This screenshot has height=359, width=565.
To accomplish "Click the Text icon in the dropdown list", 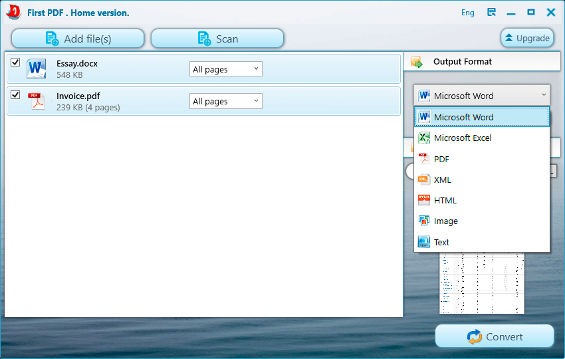I will pos(424,241).
